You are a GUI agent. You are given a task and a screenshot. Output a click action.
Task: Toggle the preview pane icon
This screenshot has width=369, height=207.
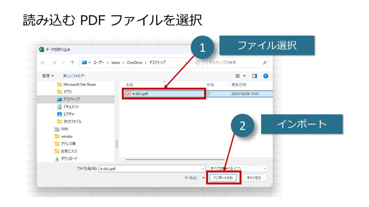[254, 76]
